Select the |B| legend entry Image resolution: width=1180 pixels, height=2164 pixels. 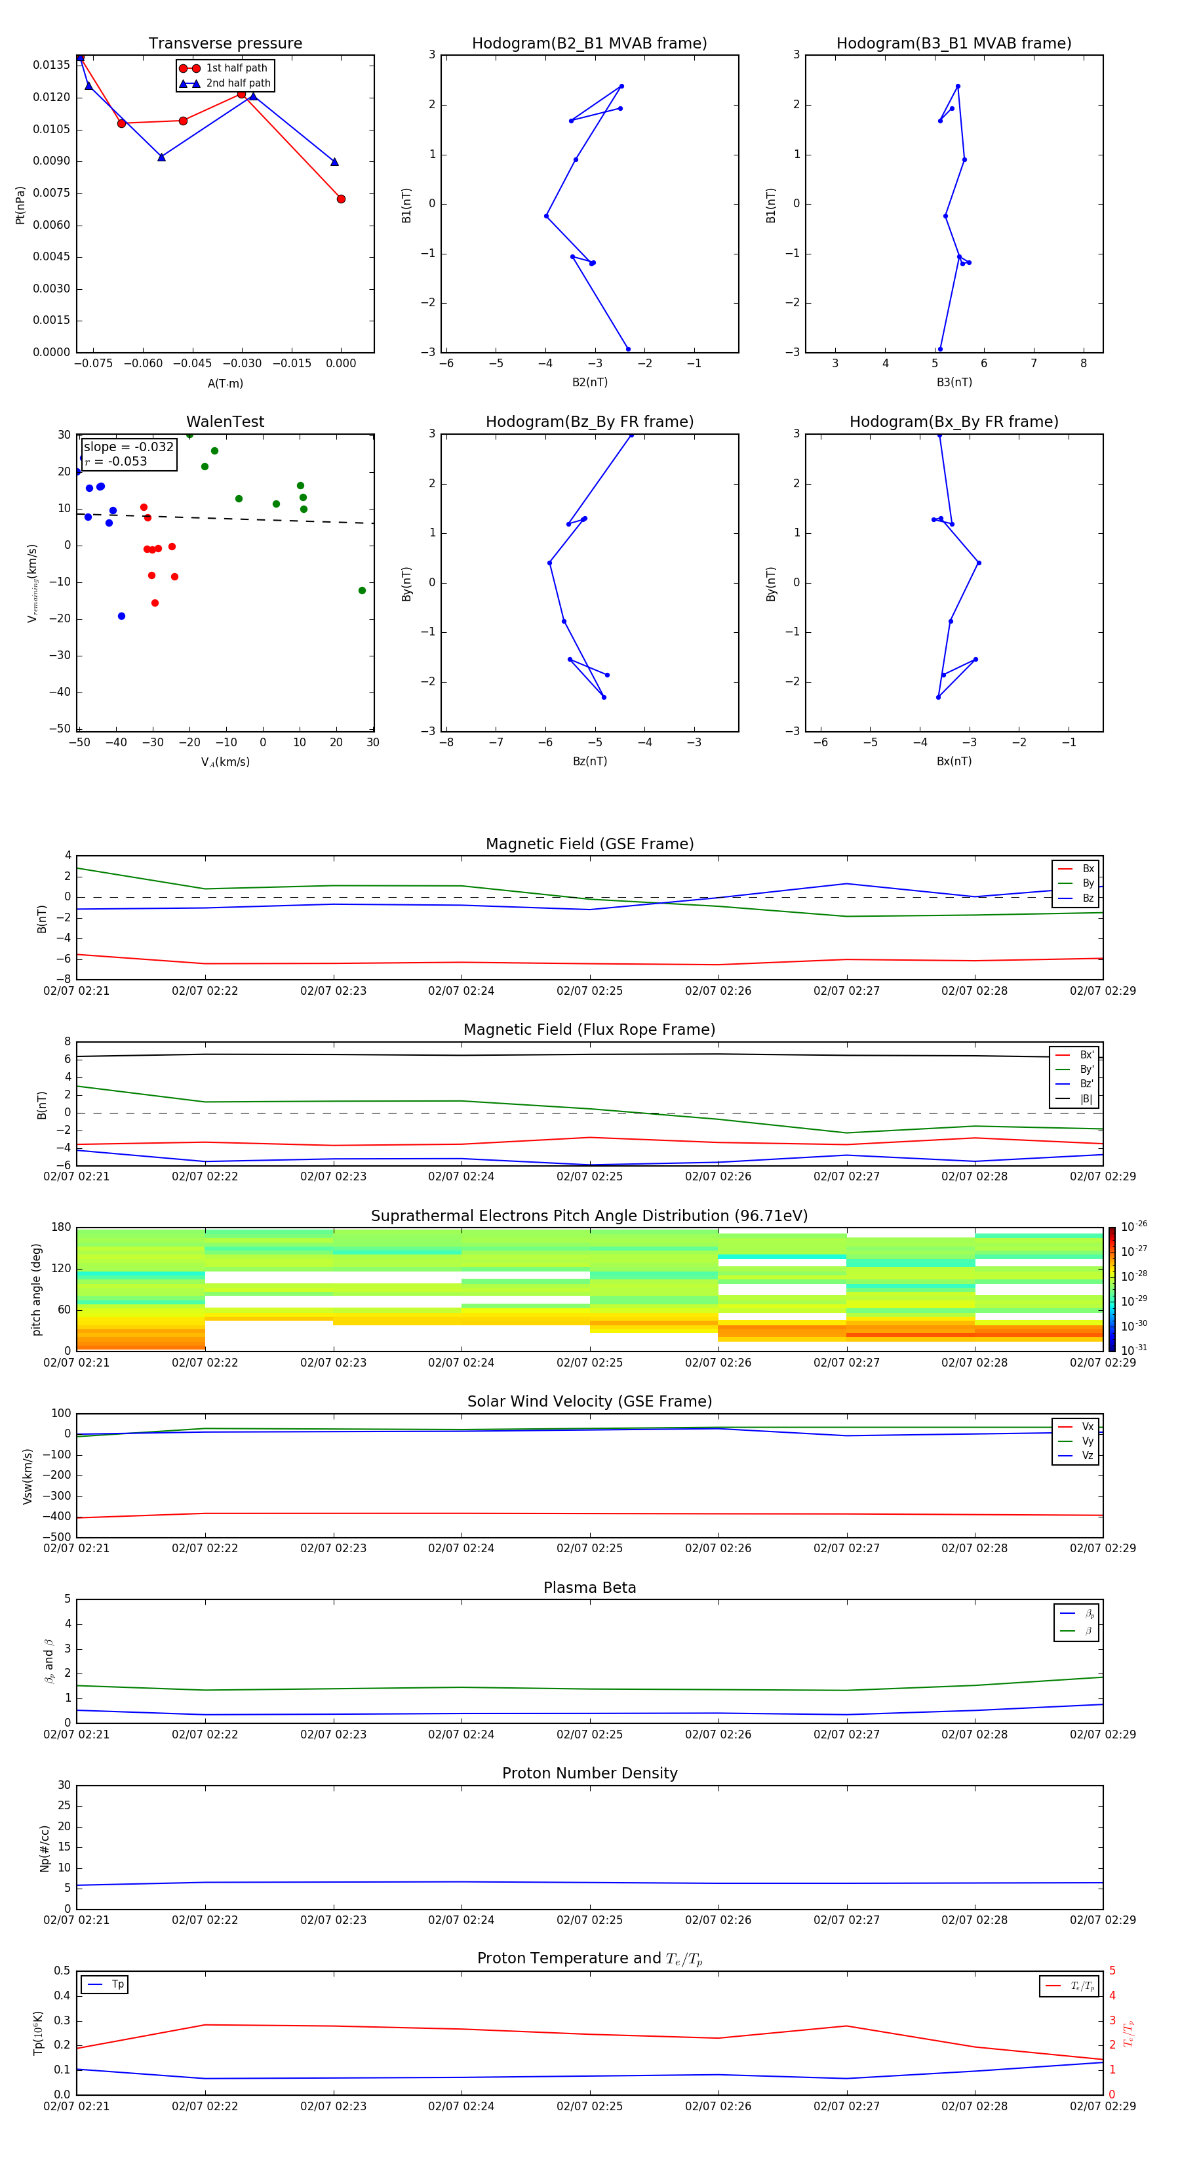click(x=1075, y=1099)
